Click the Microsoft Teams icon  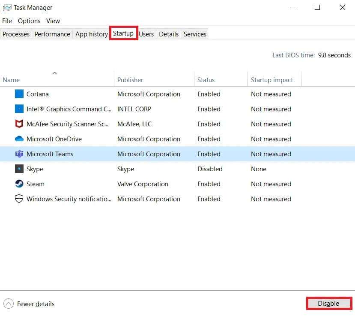(x=19, y=154)
